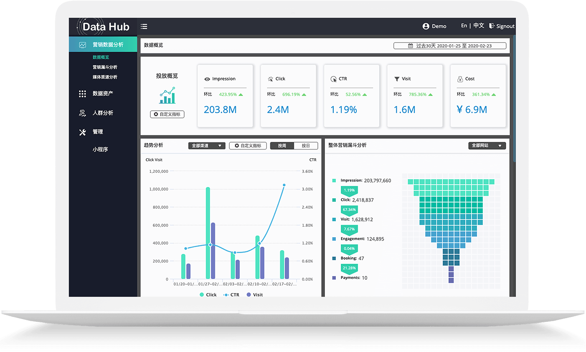The width and height of the screenshot is (586, 352).
Task: Open 媒体渠道分析 in the sidebar
Action: point(105,77)
